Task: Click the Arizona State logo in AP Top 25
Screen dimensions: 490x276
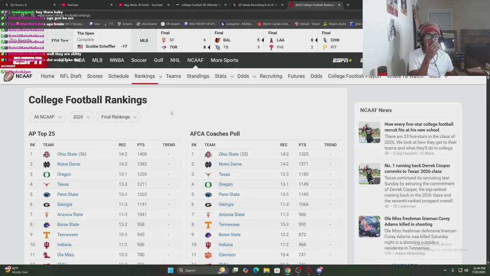Action: 47,215
